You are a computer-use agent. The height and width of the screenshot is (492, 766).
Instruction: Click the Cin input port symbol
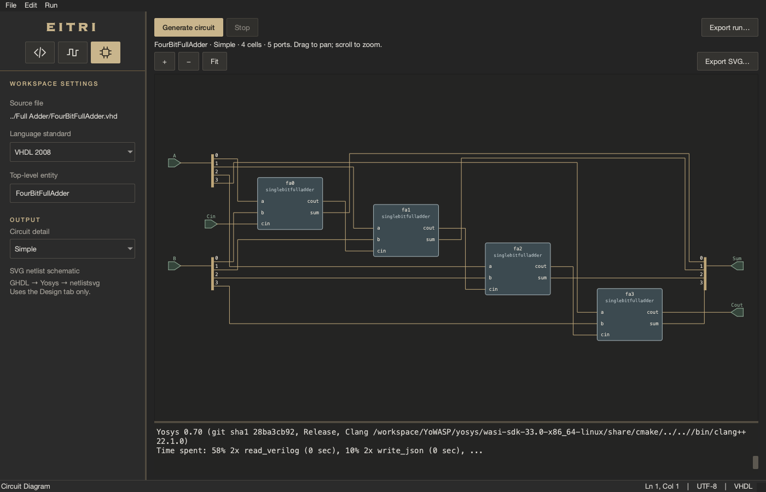coord(211,224)
